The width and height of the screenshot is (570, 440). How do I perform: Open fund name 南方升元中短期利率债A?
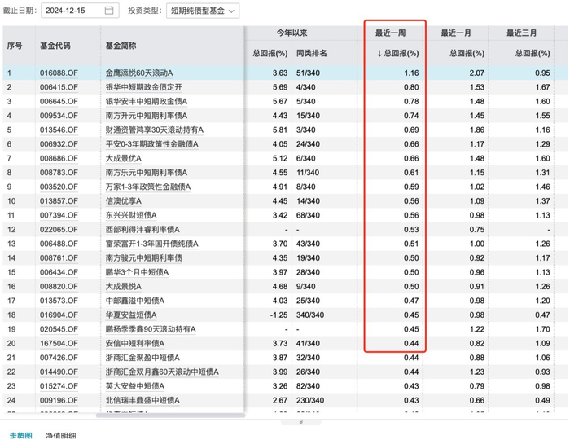147,116
